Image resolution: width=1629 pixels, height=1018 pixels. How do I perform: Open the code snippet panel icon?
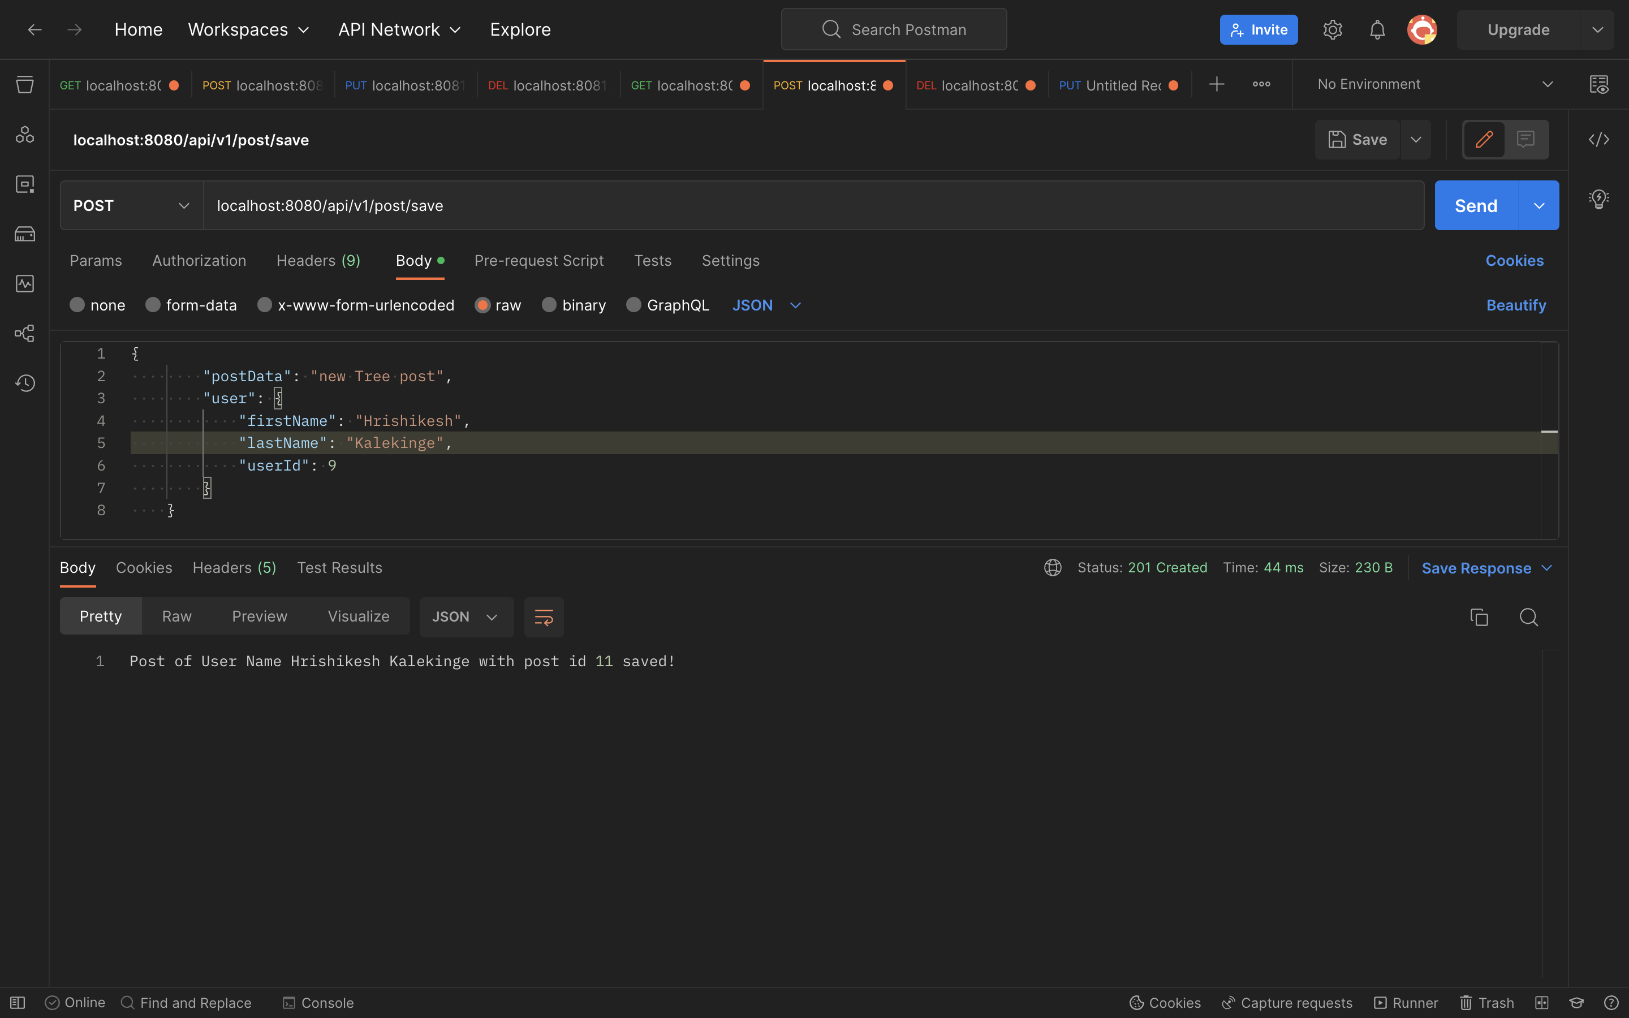click(1598, 139)
